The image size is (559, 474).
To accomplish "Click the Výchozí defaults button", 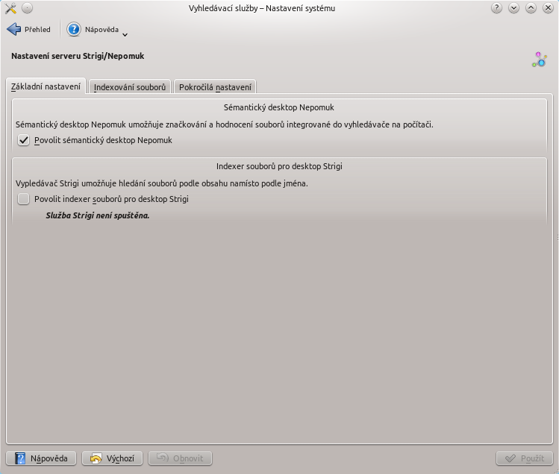I will [x=112, y=458].
